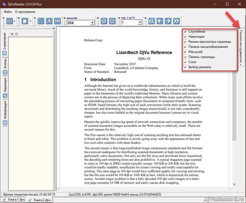Screen dimensions: 246x203
Task: Click the page number input field
Action: point(130,22)
